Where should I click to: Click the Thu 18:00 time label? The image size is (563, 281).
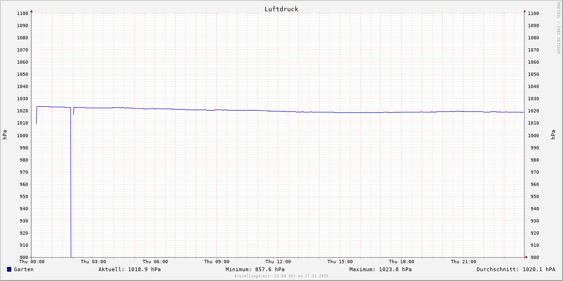(x=402, y=262)
